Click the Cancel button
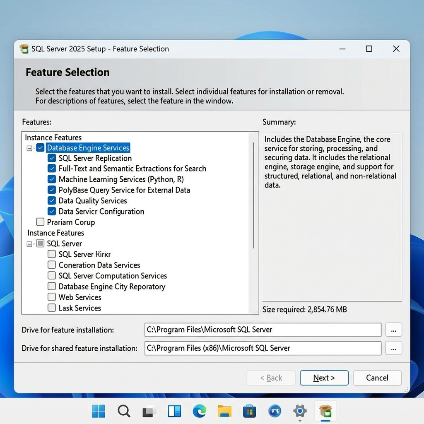 pos(377,378)
